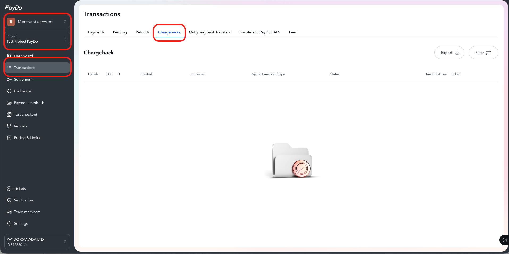Expand the Merchant account selector chevrons
This screenshot has height=254, width=509.
pos(65,22)
